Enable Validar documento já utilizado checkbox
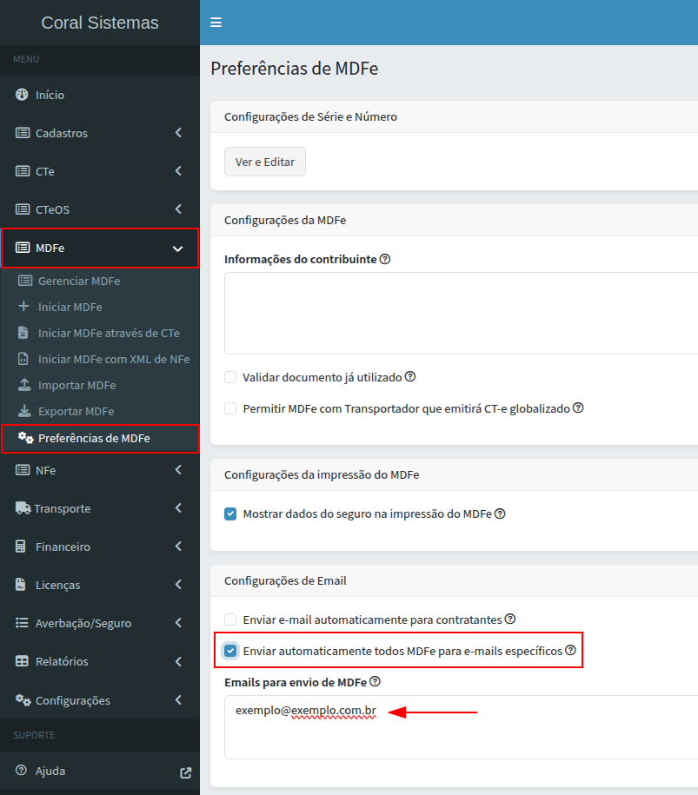Screen dimensions: 698x795 230,377
